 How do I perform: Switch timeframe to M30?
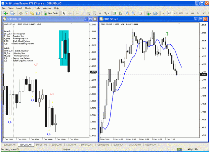click(181, 13)
